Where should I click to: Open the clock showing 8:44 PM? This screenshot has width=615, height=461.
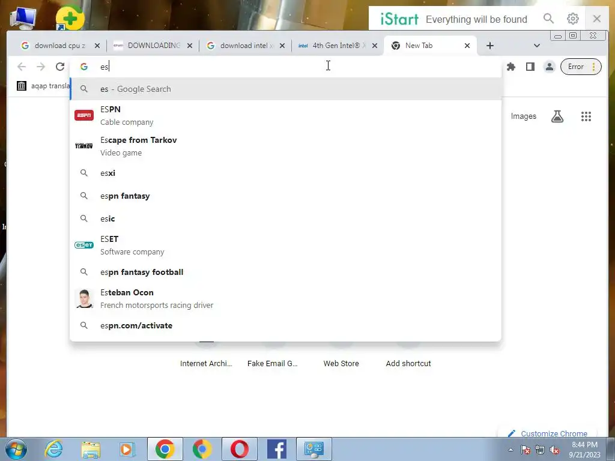tap(584, 450)
